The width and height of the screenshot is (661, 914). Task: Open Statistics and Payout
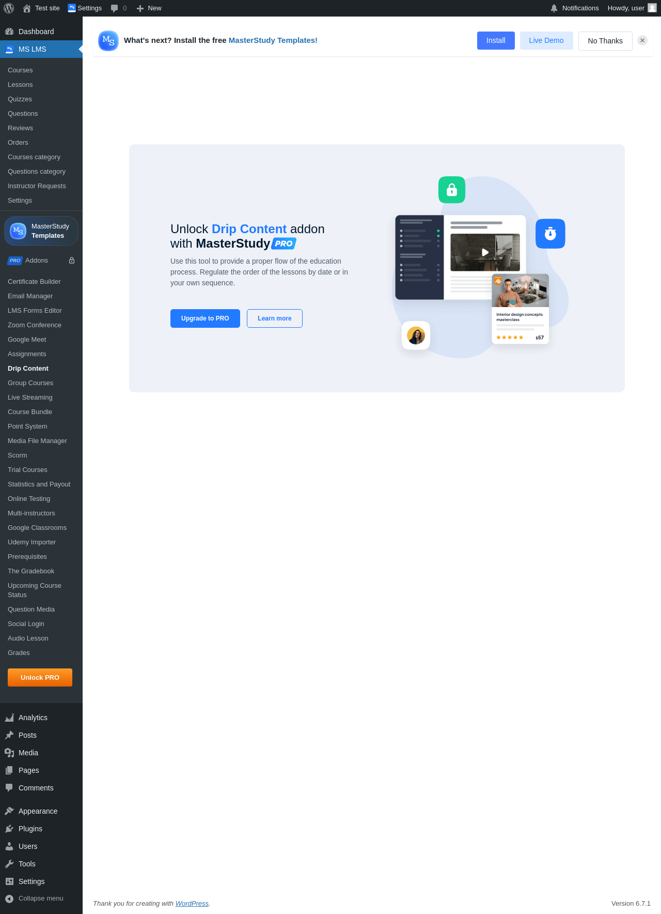click(39, 484)
